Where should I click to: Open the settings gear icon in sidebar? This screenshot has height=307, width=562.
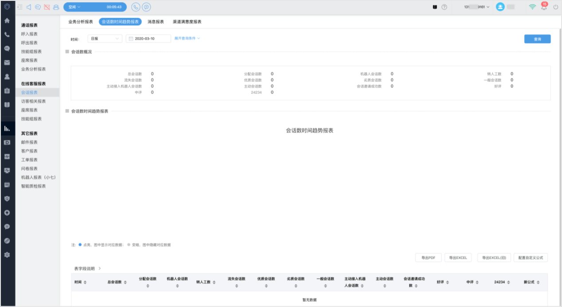click(7, 255)
